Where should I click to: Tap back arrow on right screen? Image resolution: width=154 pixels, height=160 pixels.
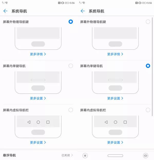(82, 11)
